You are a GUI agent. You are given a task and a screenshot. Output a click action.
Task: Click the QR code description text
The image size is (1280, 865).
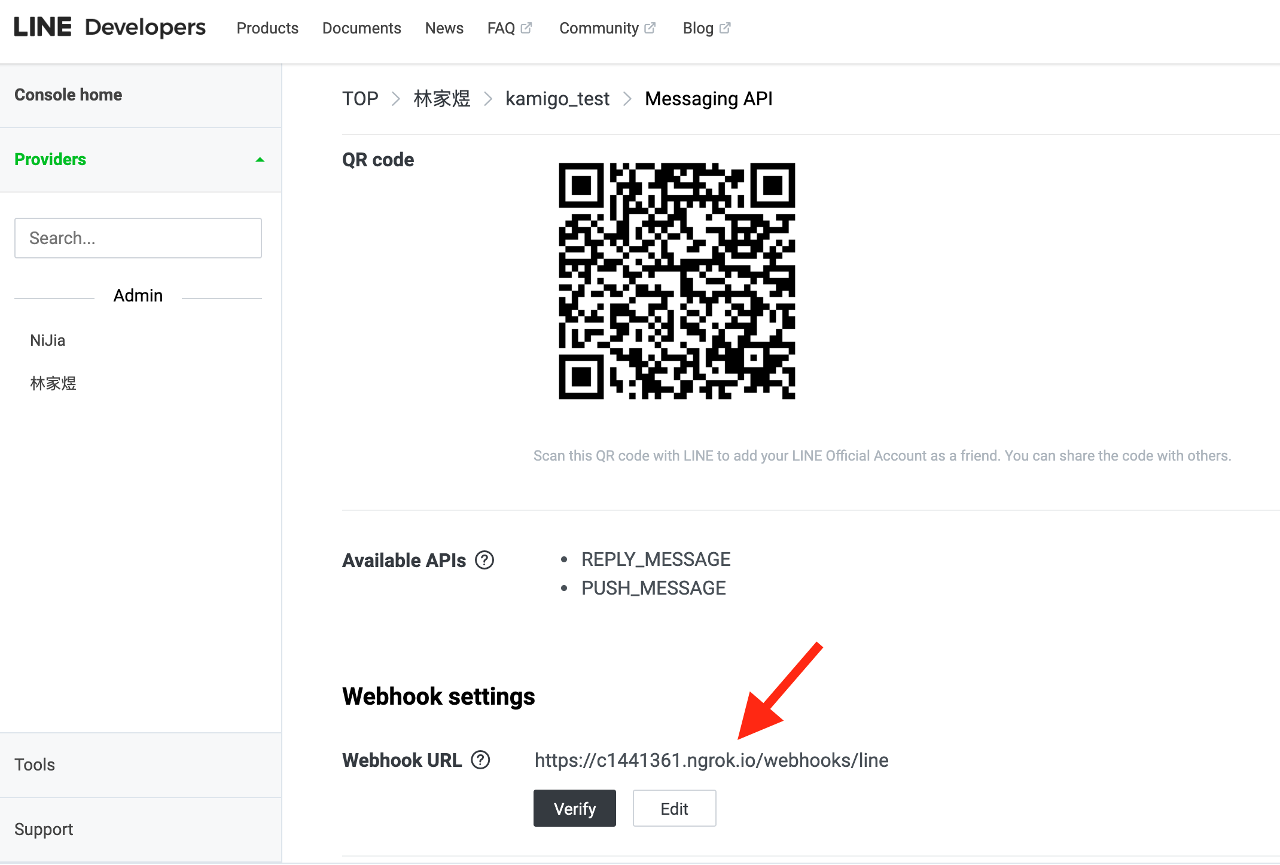pyautogui.click(x=882, y=456)
